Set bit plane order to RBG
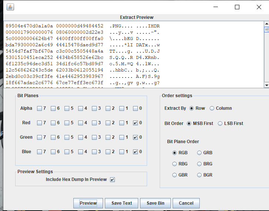 coord(175,164)
